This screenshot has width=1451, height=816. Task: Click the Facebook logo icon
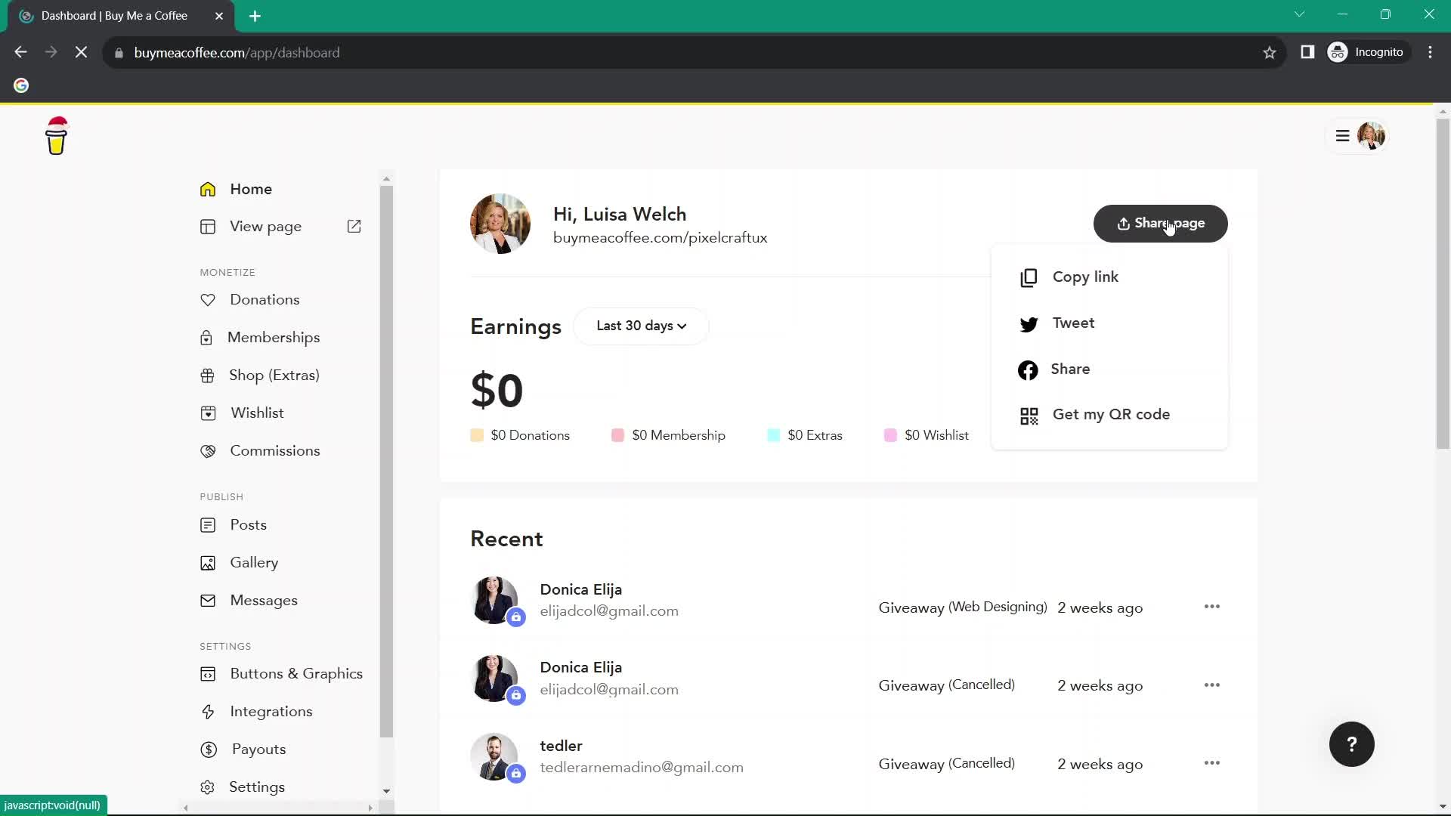[1028, 370]
